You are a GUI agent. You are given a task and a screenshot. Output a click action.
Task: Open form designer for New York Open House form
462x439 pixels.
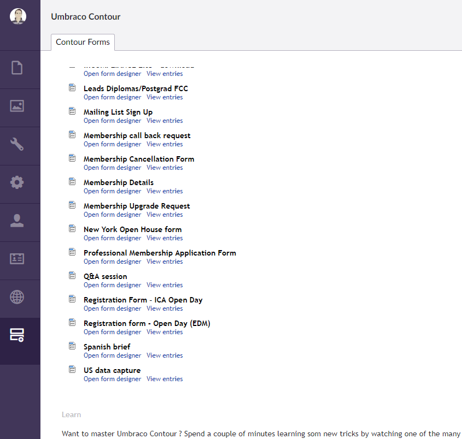point(112,238)
